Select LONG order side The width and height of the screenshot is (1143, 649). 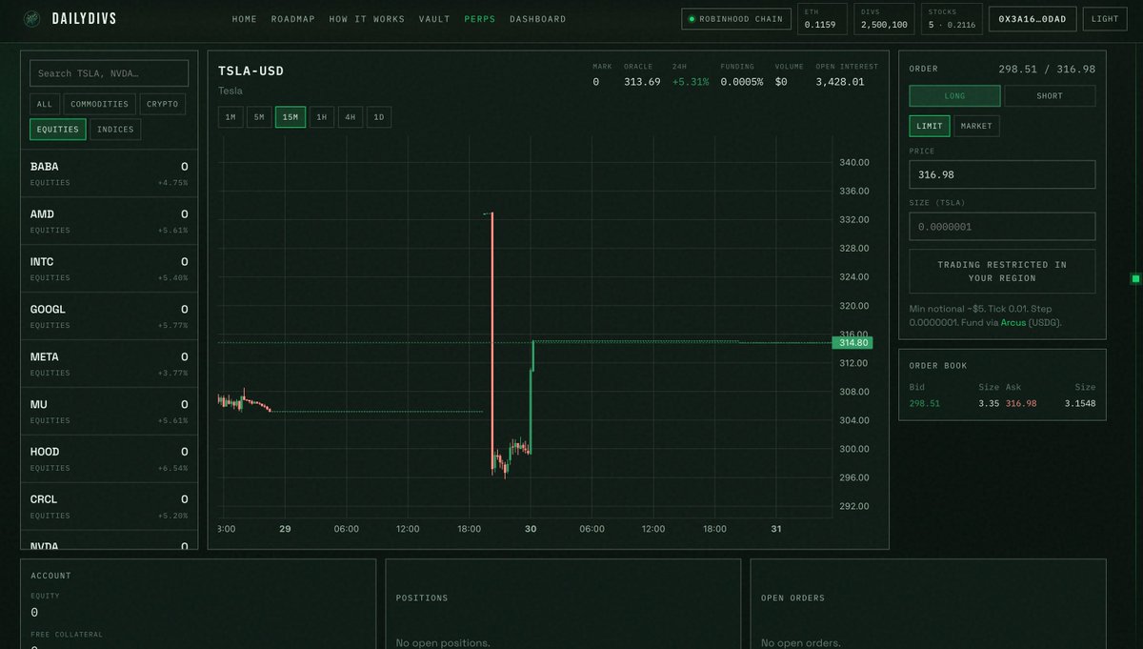pyautogui.click(x=954, y=95)
